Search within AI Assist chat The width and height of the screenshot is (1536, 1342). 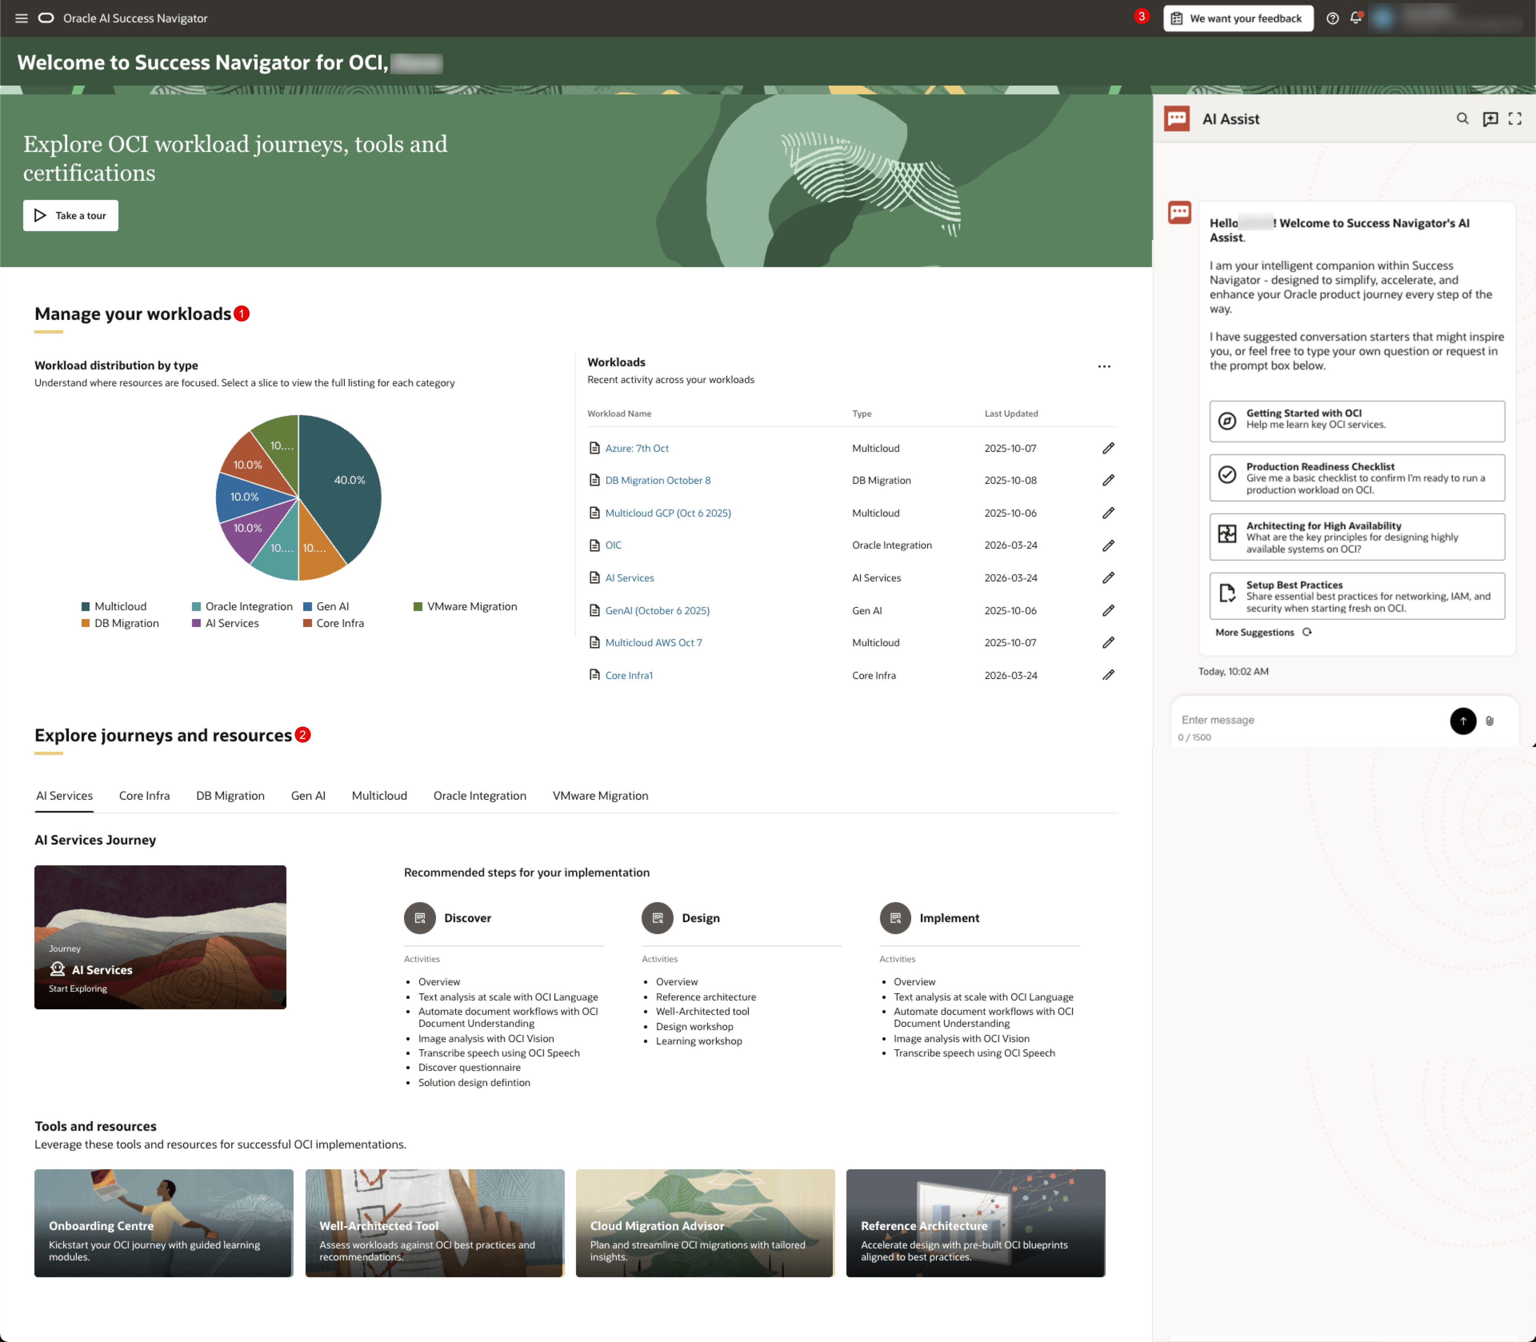(x=1462, y=118)
